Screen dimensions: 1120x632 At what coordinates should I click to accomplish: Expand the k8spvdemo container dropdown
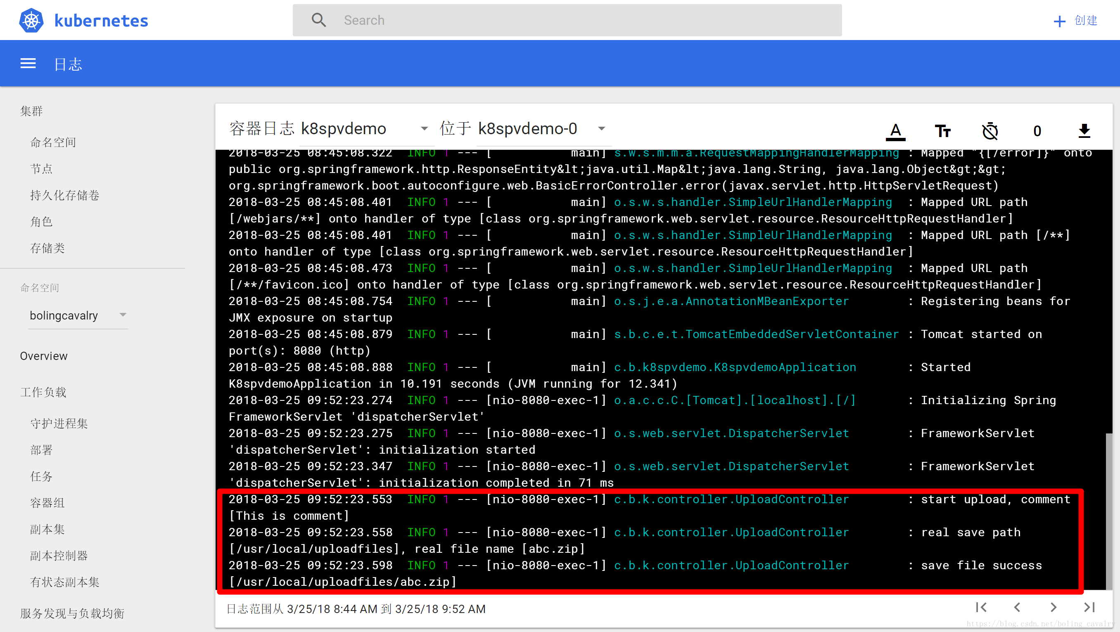(425, 129)
